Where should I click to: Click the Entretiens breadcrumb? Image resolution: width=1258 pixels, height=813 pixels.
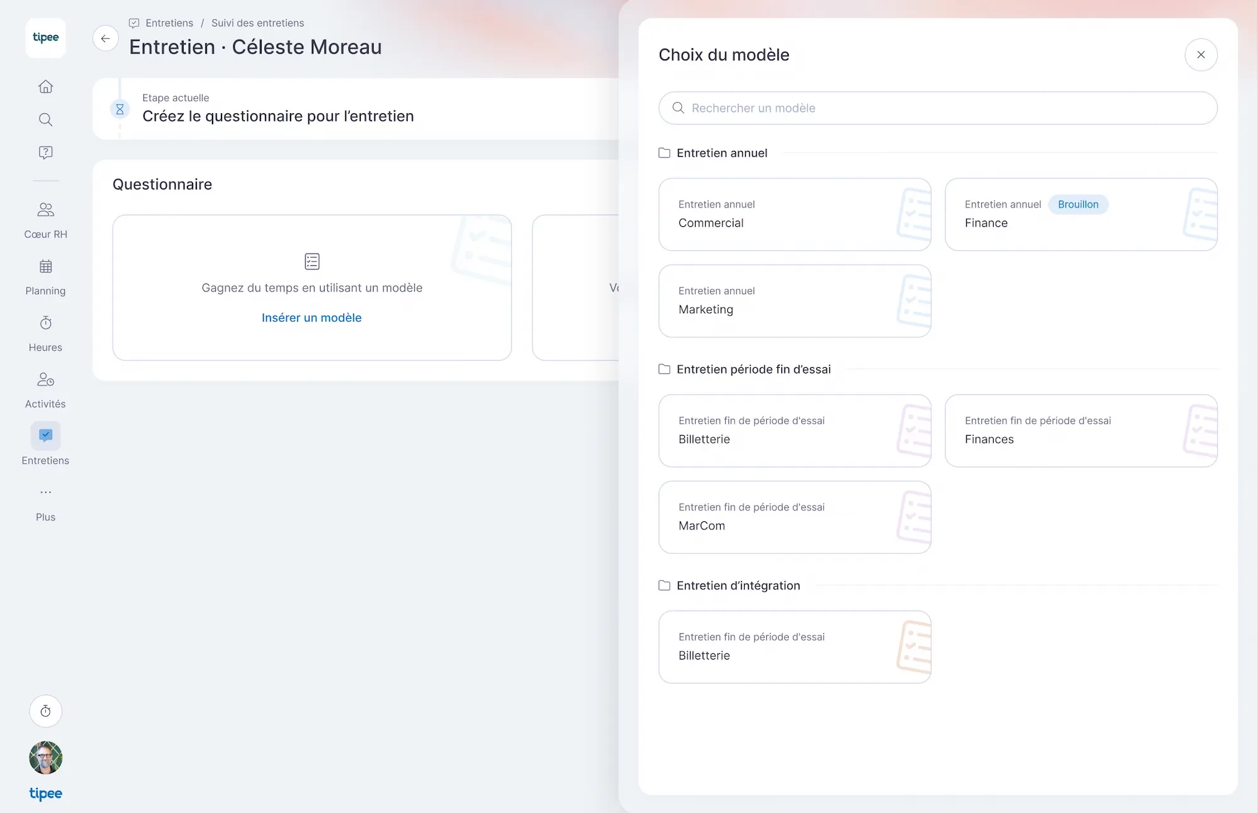tap(169, 23)
